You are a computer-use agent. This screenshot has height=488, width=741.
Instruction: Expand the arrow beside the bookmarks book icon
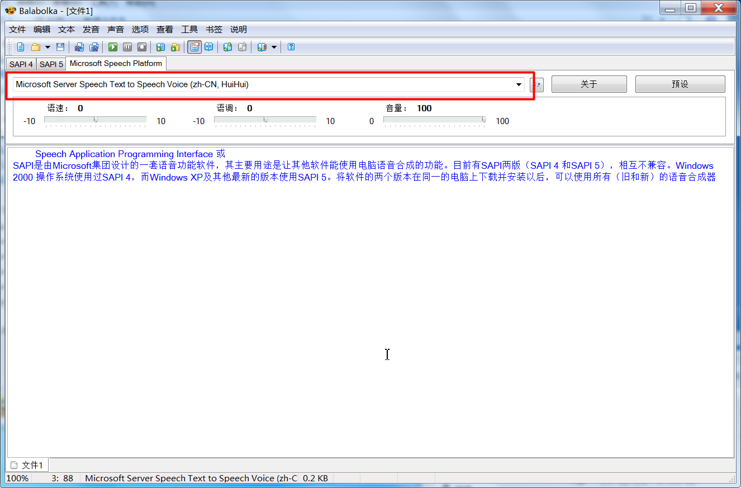274,47
